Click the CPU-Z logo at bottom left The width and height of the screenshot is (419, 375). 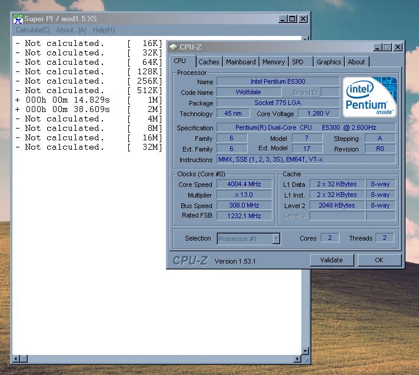(x=190, y=261)
